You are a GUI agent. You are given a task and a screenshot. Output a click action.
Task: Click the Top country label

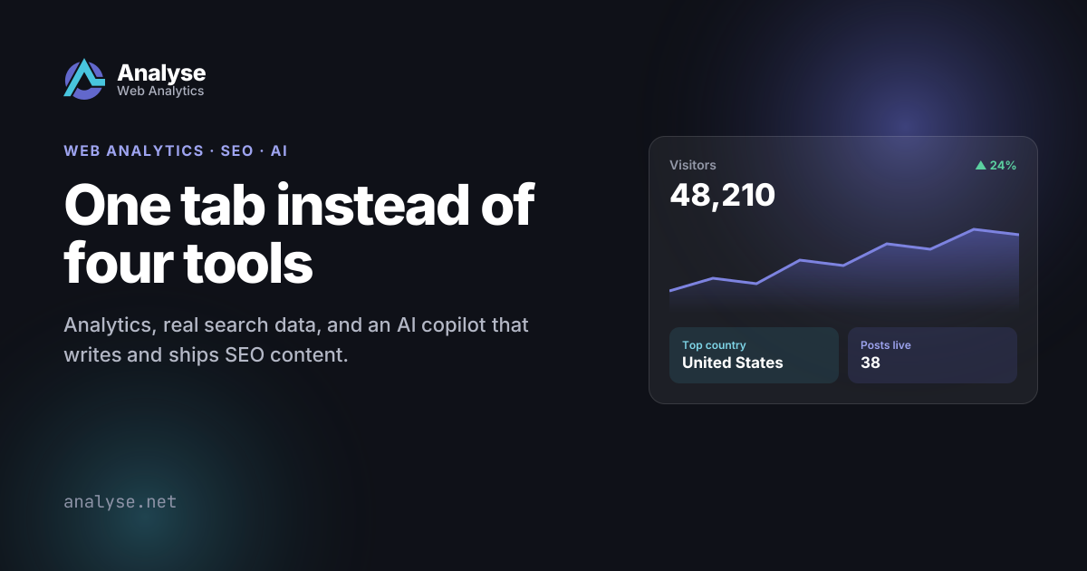[714, 345]
